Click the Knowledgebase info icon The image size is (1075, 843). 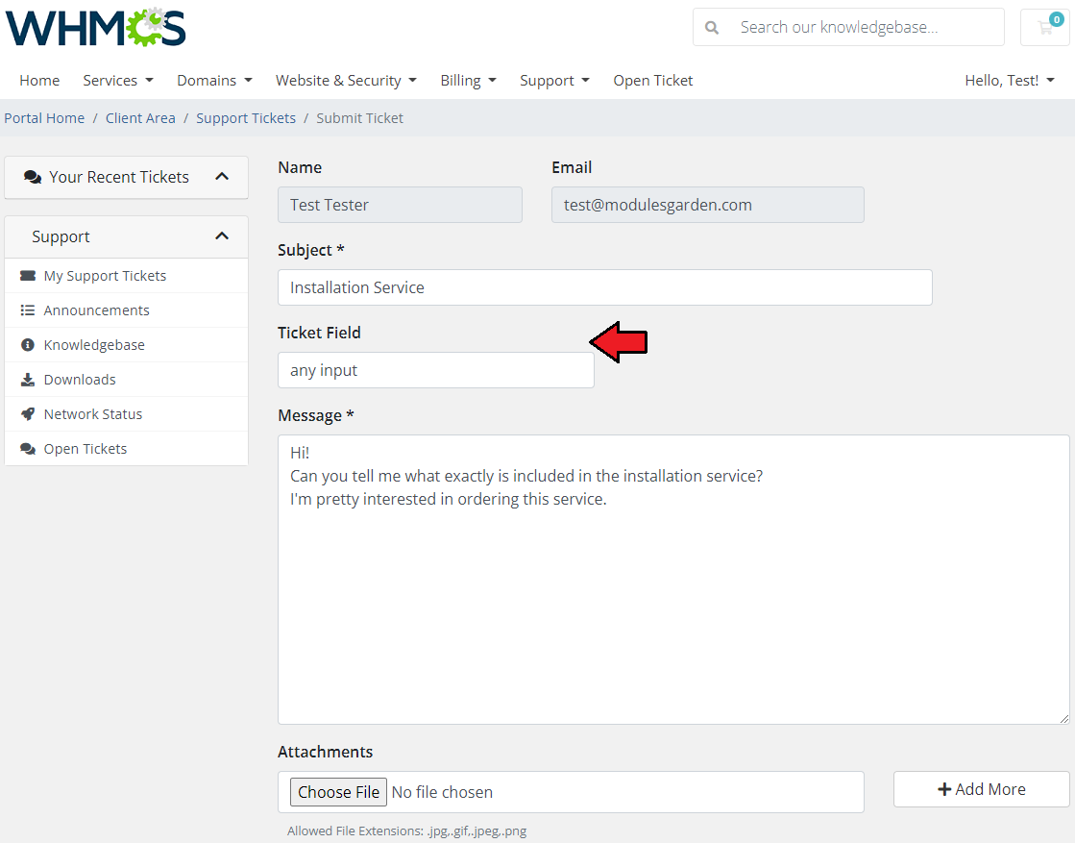(x=28, y=345)
